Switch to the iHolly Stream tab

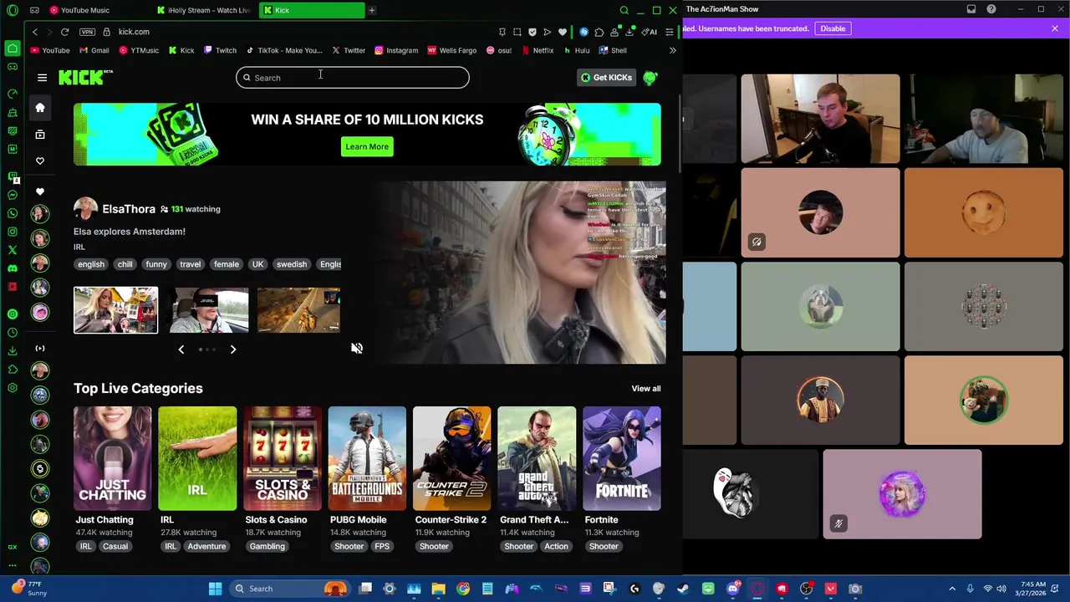(x=203, y=10)
